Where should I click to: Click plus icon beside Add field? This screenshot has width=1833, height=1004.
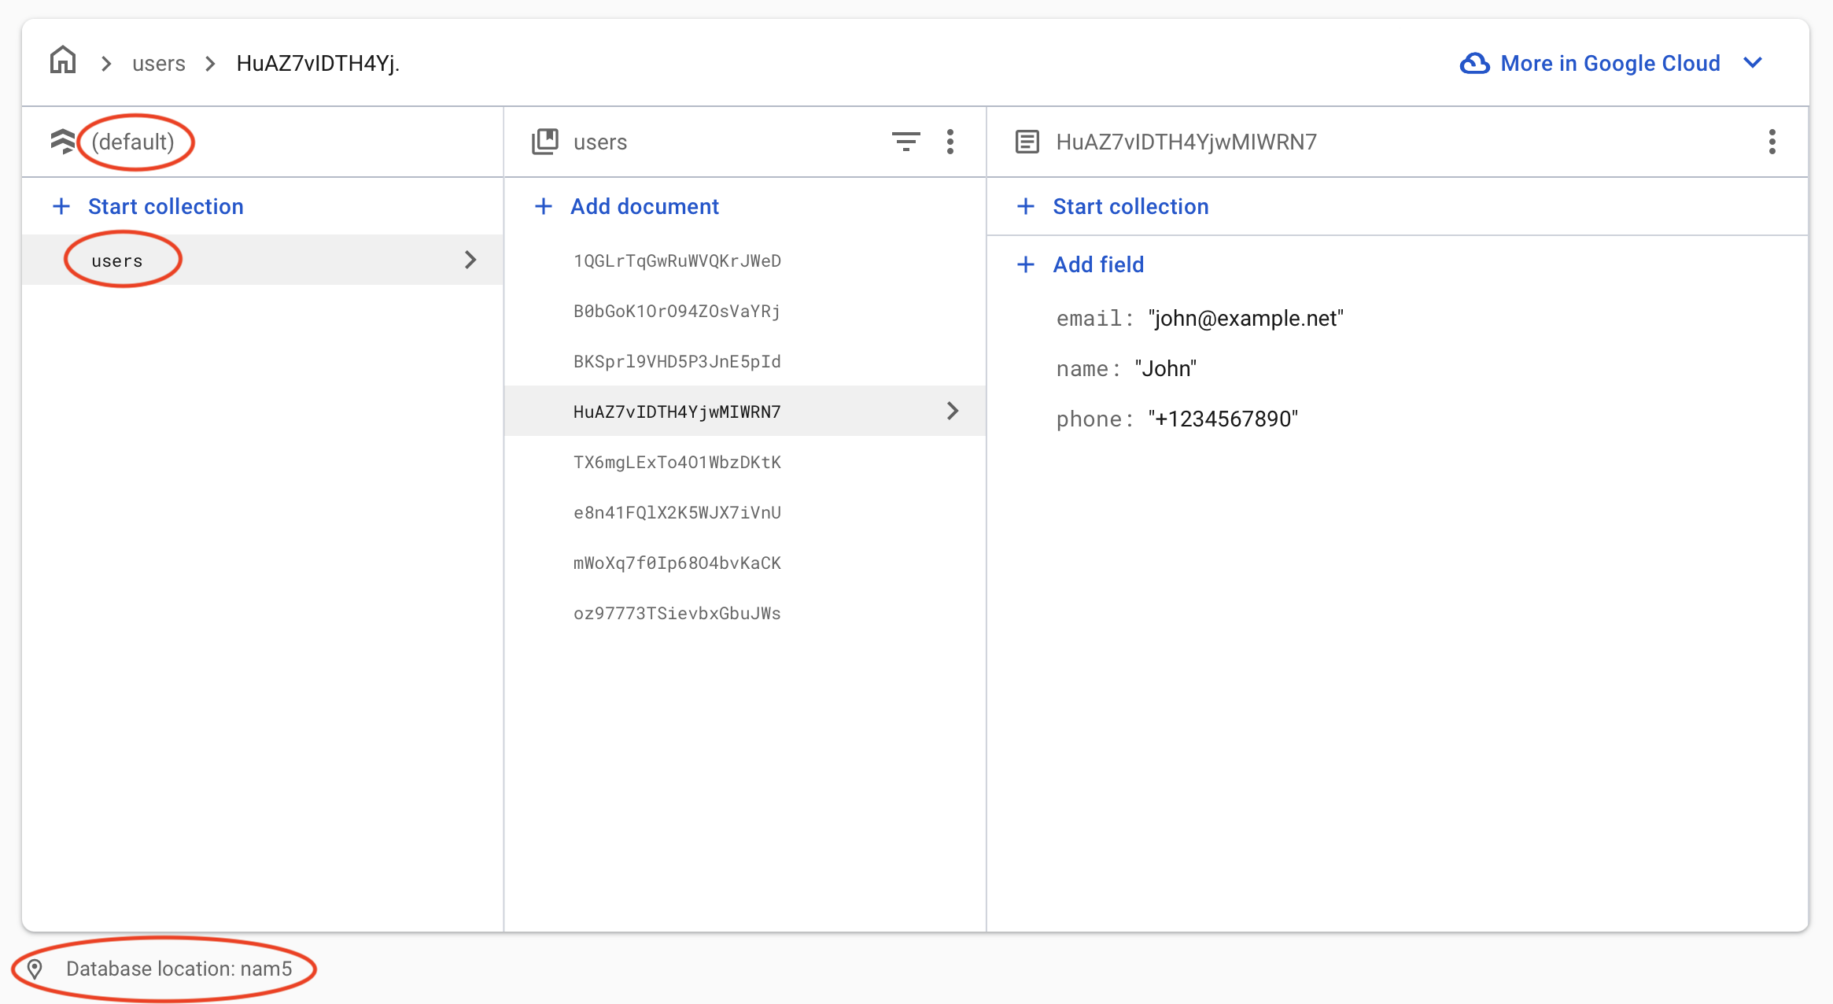1026,264
